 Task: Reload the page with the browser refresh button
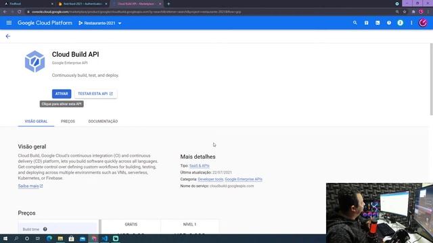click(20, 12)
